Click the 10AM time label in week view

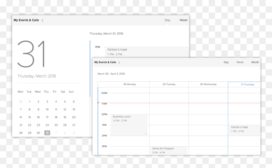(x=104, y=93)
